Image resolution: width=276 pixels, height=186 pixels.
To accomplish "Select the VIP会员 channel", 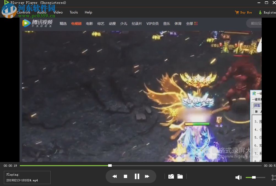I will tap(153, 23).
